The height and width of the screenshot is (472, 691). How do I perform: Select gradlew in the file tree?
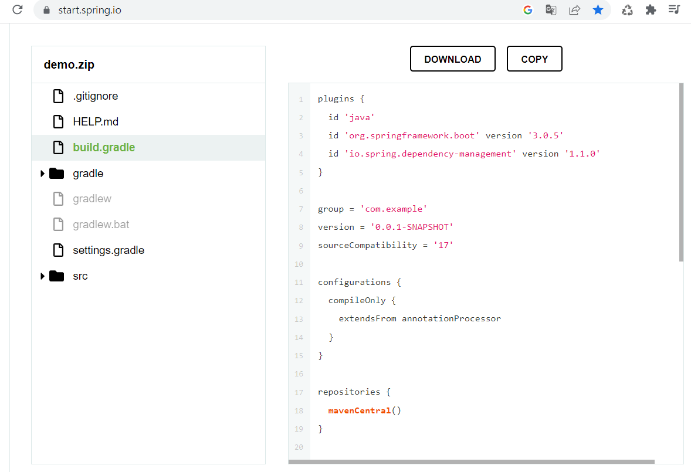click(92, 199)
